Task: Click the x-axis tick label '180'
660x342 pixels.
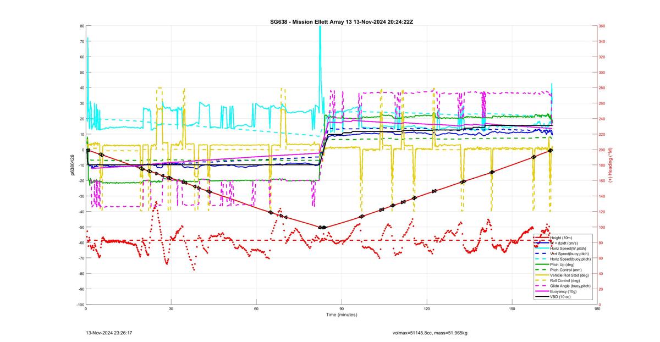Action: (x=597, y=308)
